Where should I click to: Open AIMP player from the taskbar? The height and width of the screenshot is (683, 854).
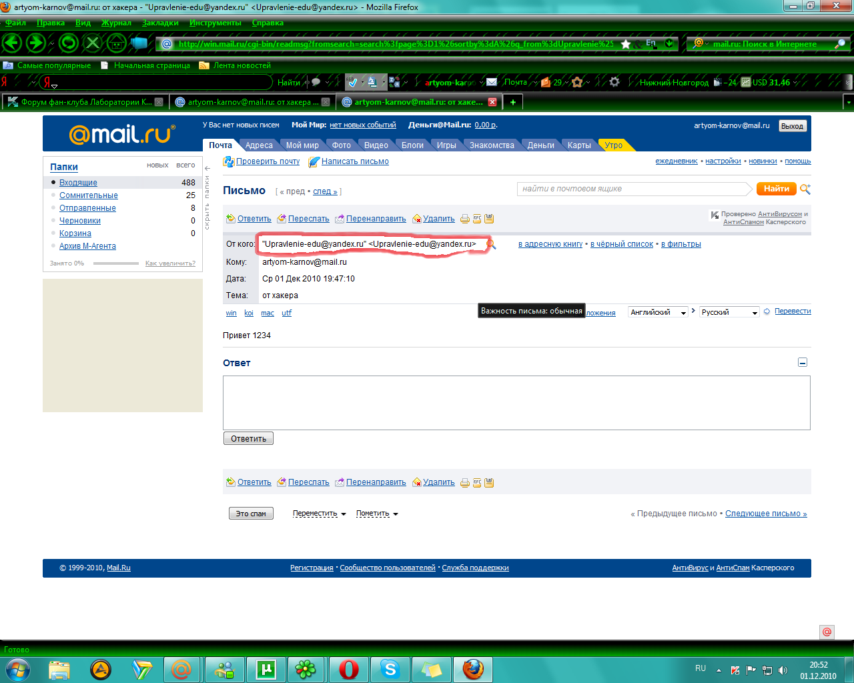(100, 668)
